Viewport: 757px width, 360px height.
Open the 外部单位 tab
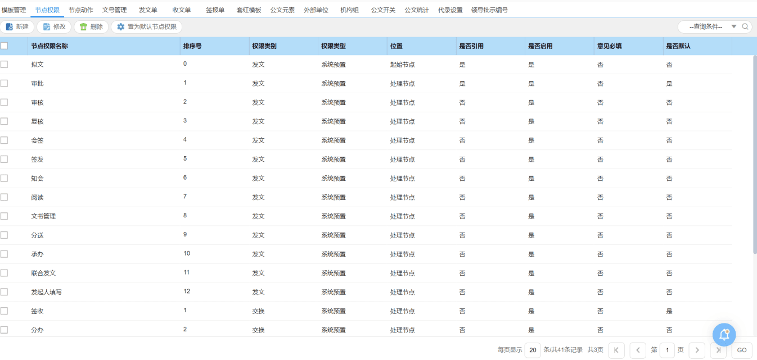pos(316,10)
